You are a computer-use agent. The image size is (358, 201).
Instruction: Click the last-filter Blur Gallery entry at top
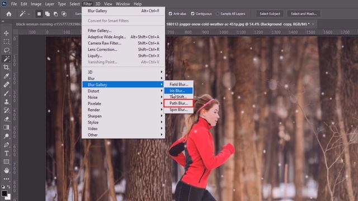[123, 11]
